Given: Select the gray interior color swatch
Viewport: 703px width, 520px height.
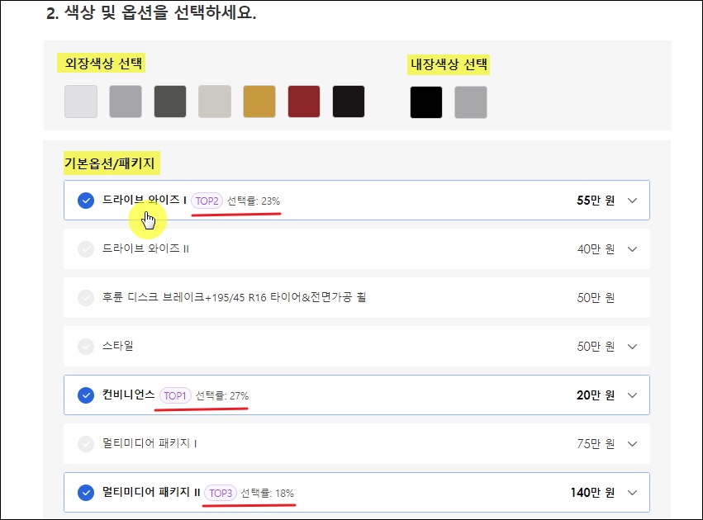Looking at the screenshot, I should [x=471, y=102].
